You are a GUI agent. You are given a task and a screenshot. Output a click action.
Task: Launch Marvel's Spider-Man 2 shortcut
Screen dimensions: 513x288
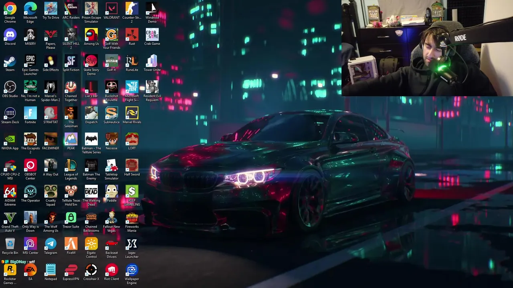coord(50,91)
